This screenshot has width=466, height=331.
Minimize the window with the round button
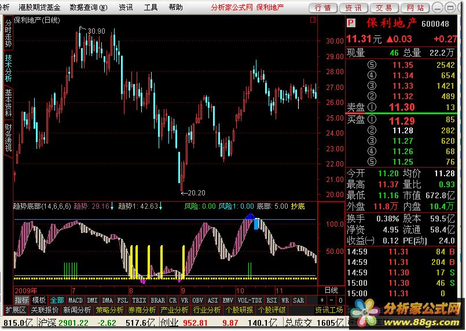pyautogui.click(x=438, y=8)
